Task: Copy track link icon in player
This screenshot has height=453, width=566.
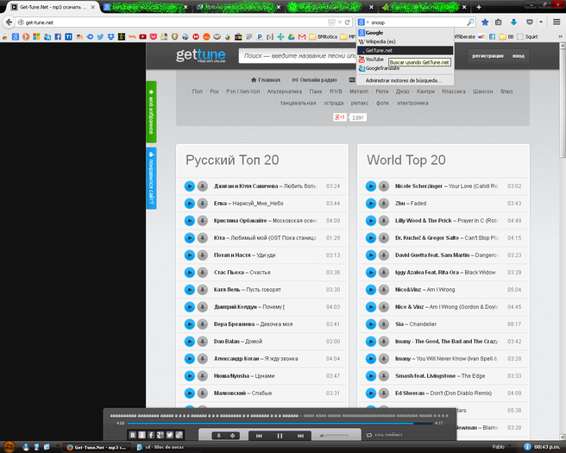Action: [179, 435]
